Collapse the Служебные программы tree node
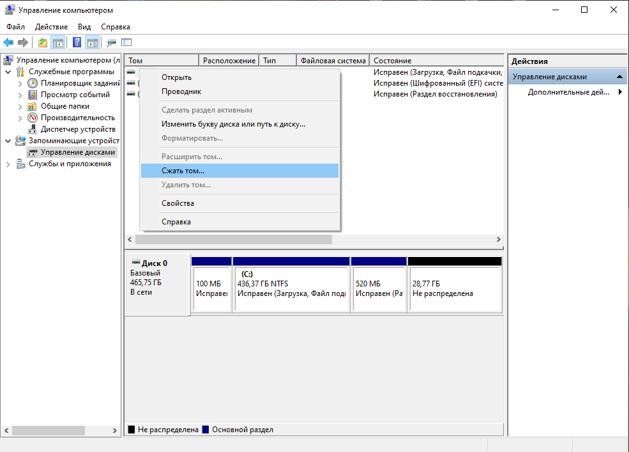The height and width of the screenshot is (452, 629). (x=8, y=72)
